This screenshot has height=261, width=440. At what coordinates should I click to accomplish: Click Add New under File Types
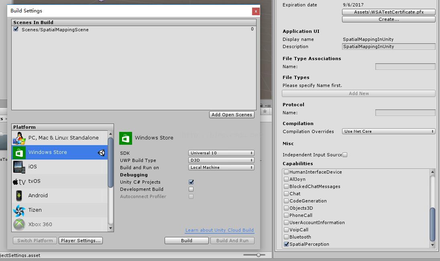[359, 93]
